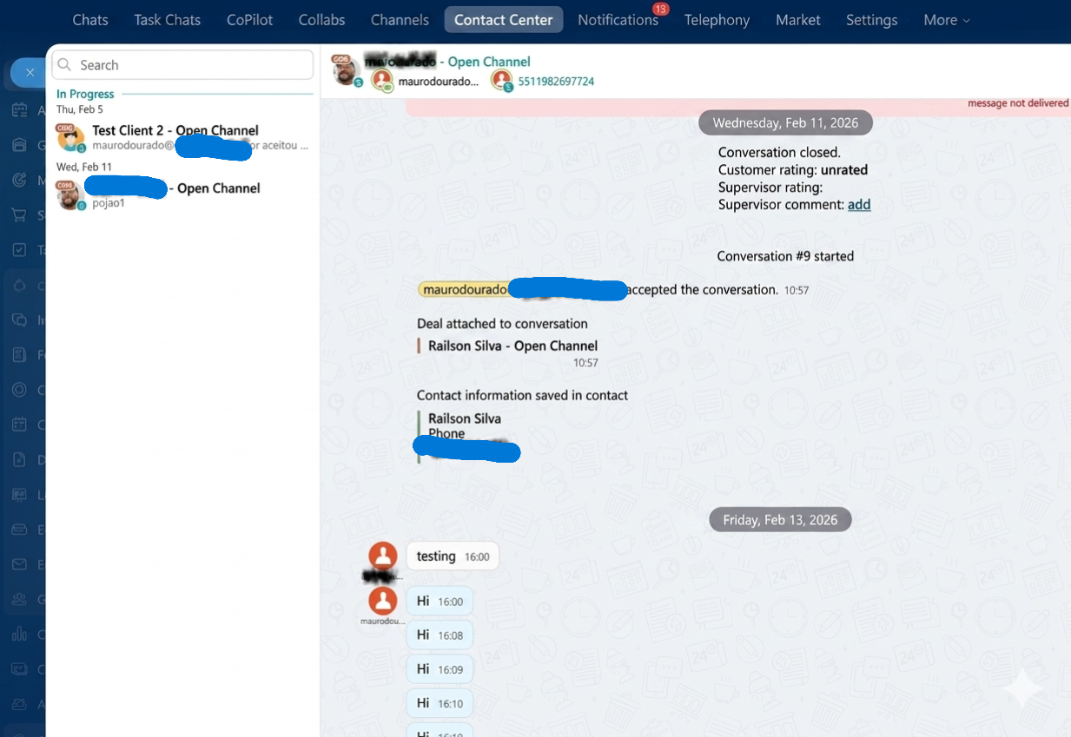
Task: Collapse the In Progress conversation section
Action: coord(85,94)
